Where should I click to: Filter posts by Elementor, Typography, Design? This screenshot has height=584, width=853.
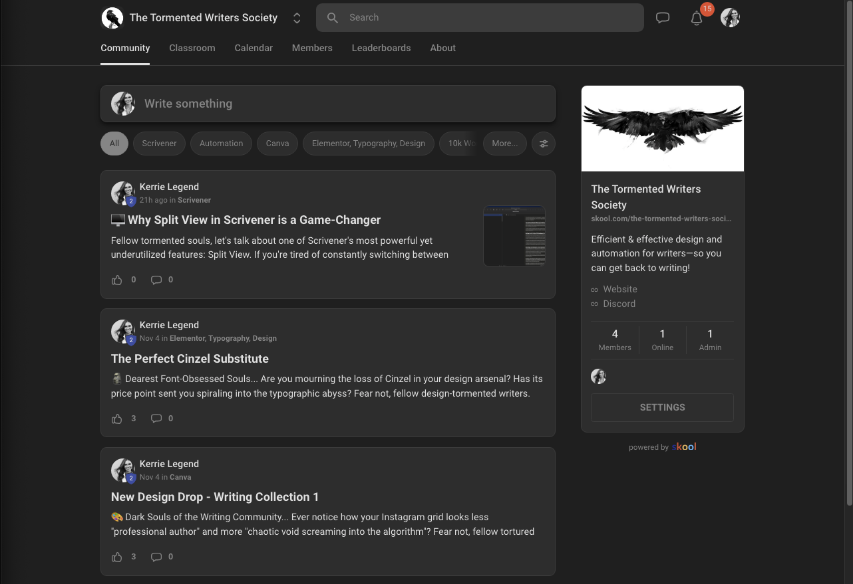368,144
